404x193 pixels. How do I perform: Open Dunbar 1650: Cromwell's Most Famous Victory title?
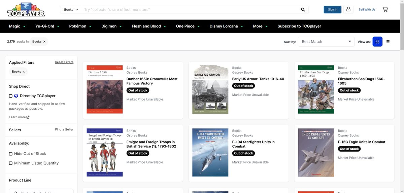152,81
